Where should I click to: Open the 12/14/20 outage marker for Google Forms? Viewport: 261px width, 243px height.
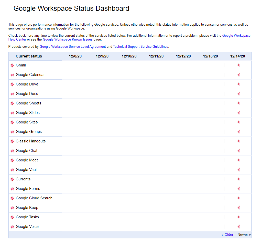tap(239, 189)
